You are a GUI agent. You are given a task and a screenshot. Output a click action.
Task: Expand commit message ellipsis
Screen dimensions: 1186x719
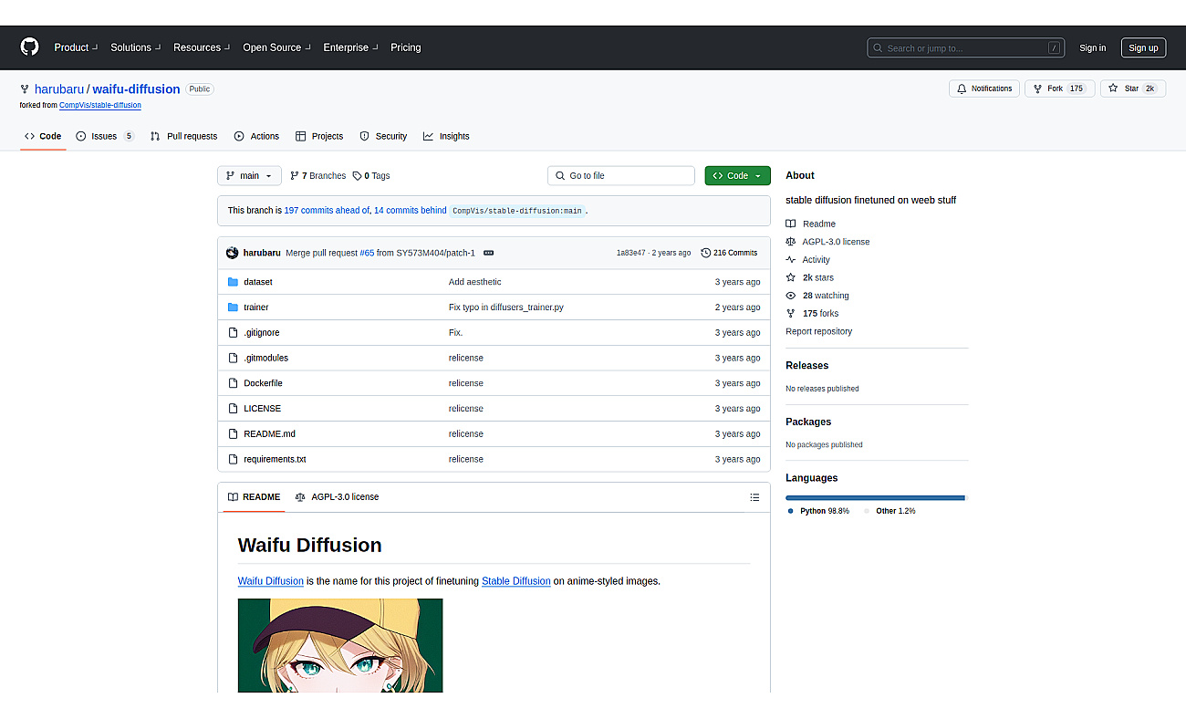(x=488, y=253)
